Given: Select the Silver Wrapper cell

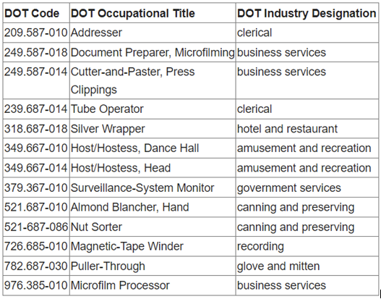Looking at the screenshot, I should [153, 129].
